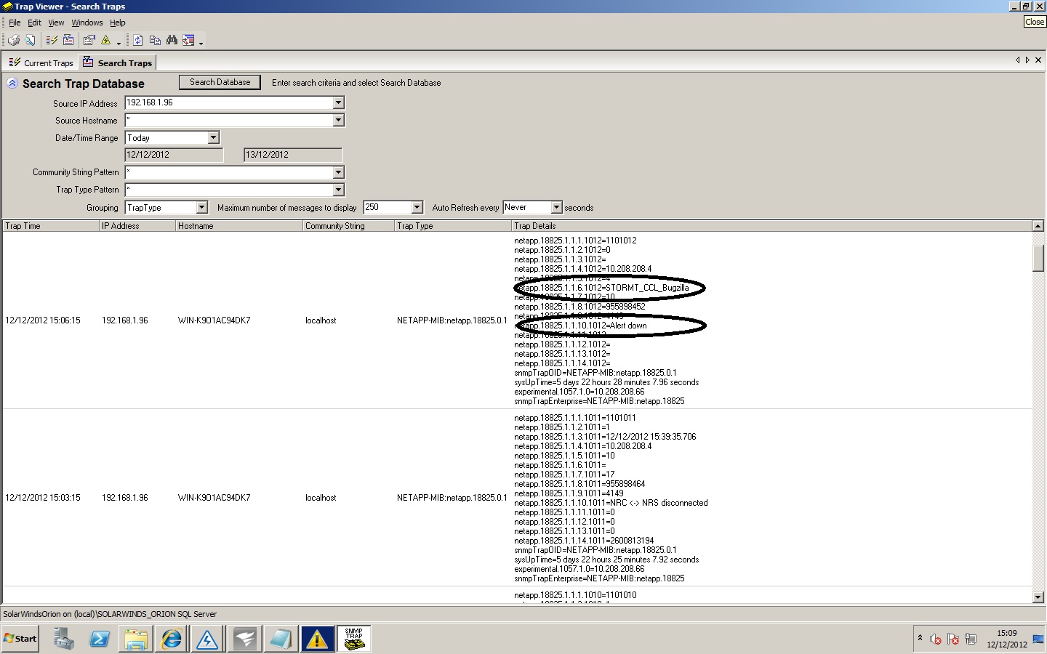Viewport: 1047px width, 654px height.
Task: Click the blue lightning triangle taskbar icon
Action: coord(208,639)
